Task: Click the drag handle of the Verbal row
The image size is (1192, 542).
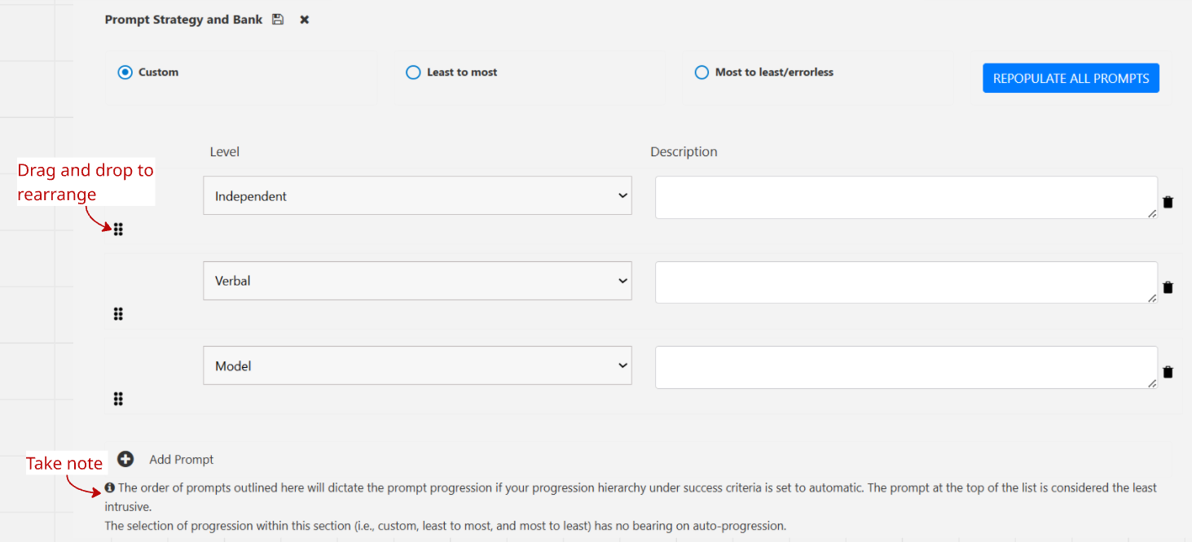Action: pos(118,314)
